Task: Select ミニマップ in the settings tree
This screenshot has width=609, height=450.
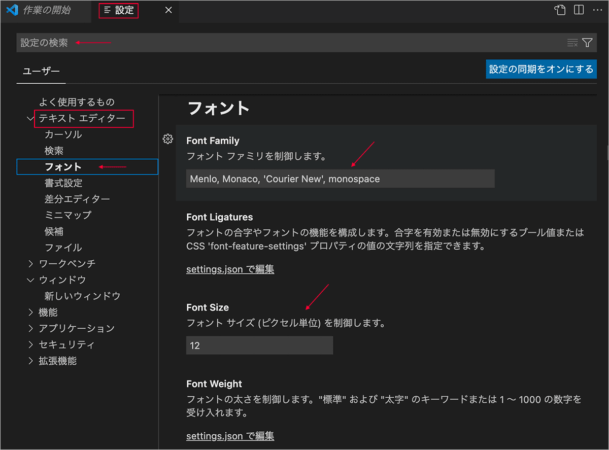Action: [68, 215]
